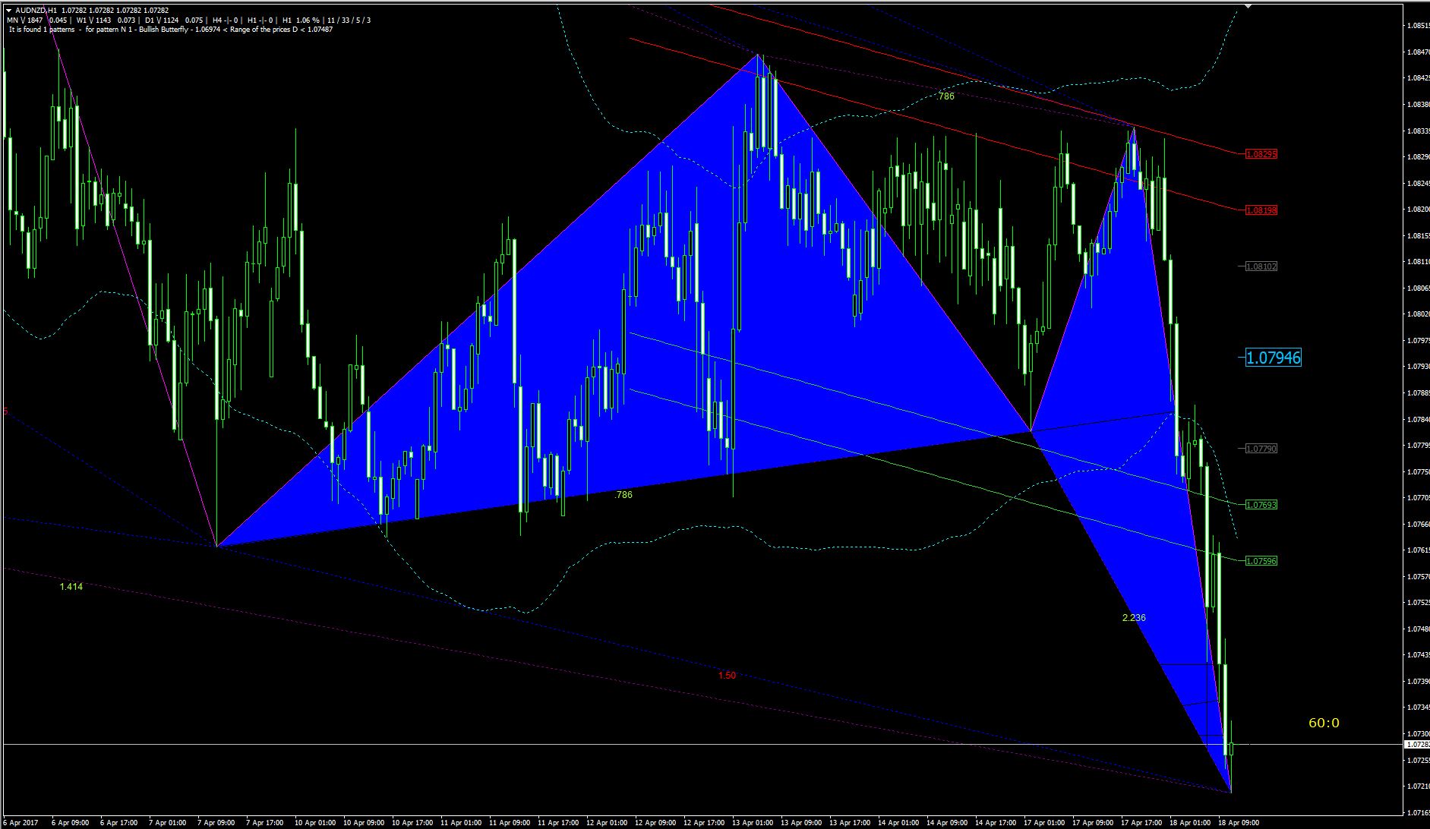Click '13 Apr 01:00' on the time axis
Screen dimensions: 1430x829
click(x=753, y=823)
